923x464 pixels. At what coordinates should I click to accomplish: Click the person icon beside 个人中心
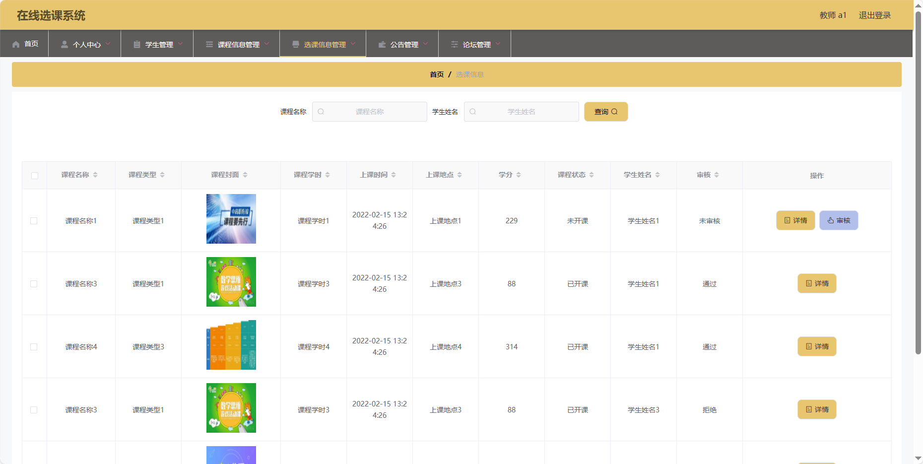point(65,44)
